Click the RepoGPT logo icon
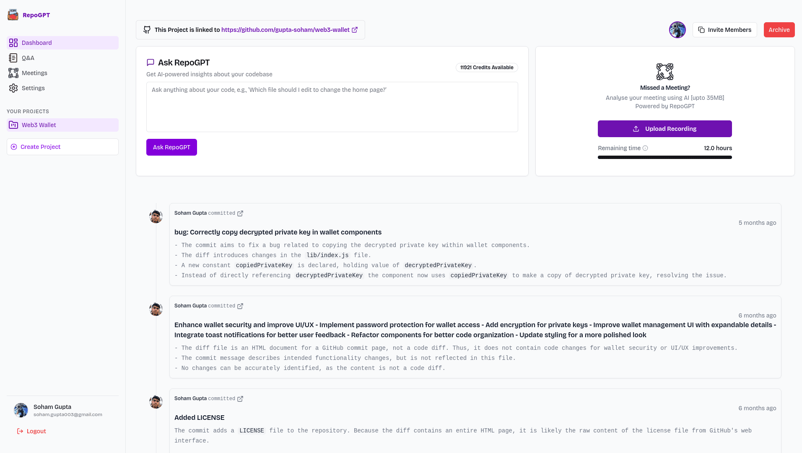The height and width of the screenshot is (453, 802). point(13,15)
